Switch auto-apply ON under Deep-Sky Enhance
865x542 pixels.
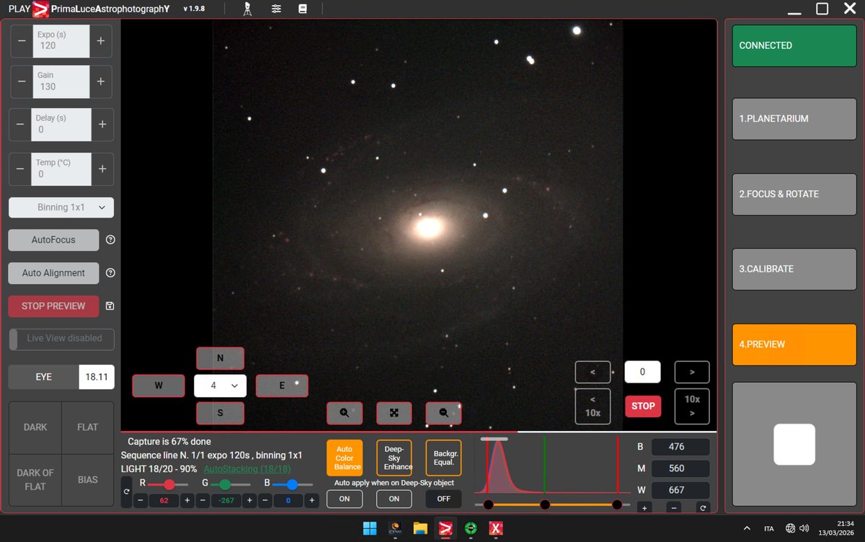[x=394, y=499]
